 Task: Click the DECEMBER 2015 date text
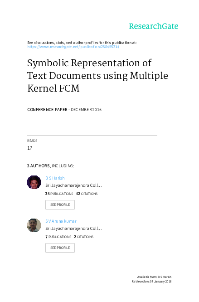click(x=86, y=110)
